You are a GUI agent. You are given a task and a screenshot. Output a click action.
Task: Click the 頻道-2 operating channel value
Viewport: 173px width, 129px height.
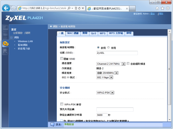coord(100,69)
